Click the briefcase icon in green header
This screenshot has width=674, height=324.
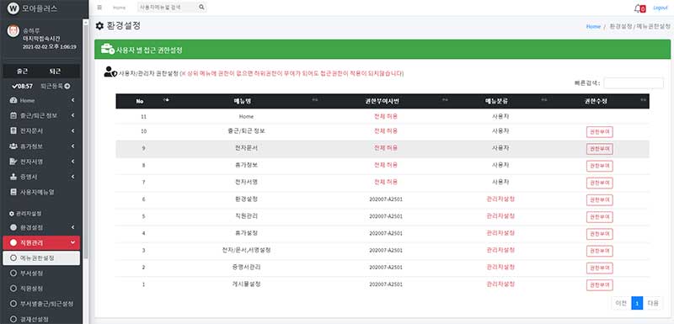click(108, 49)
